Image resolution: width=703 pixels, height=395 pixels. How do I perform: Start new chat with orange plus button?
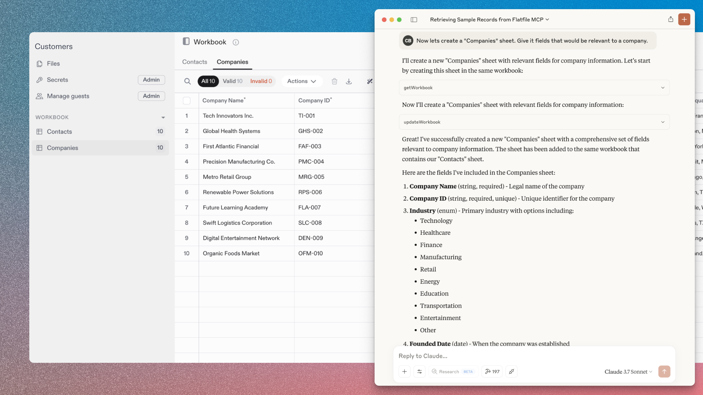pyautogui.click(x=684, y=19)
